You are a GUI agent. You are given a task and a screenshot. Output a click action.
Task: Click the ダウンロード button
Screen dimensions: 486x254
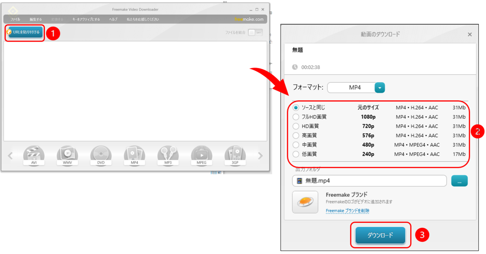380,235
